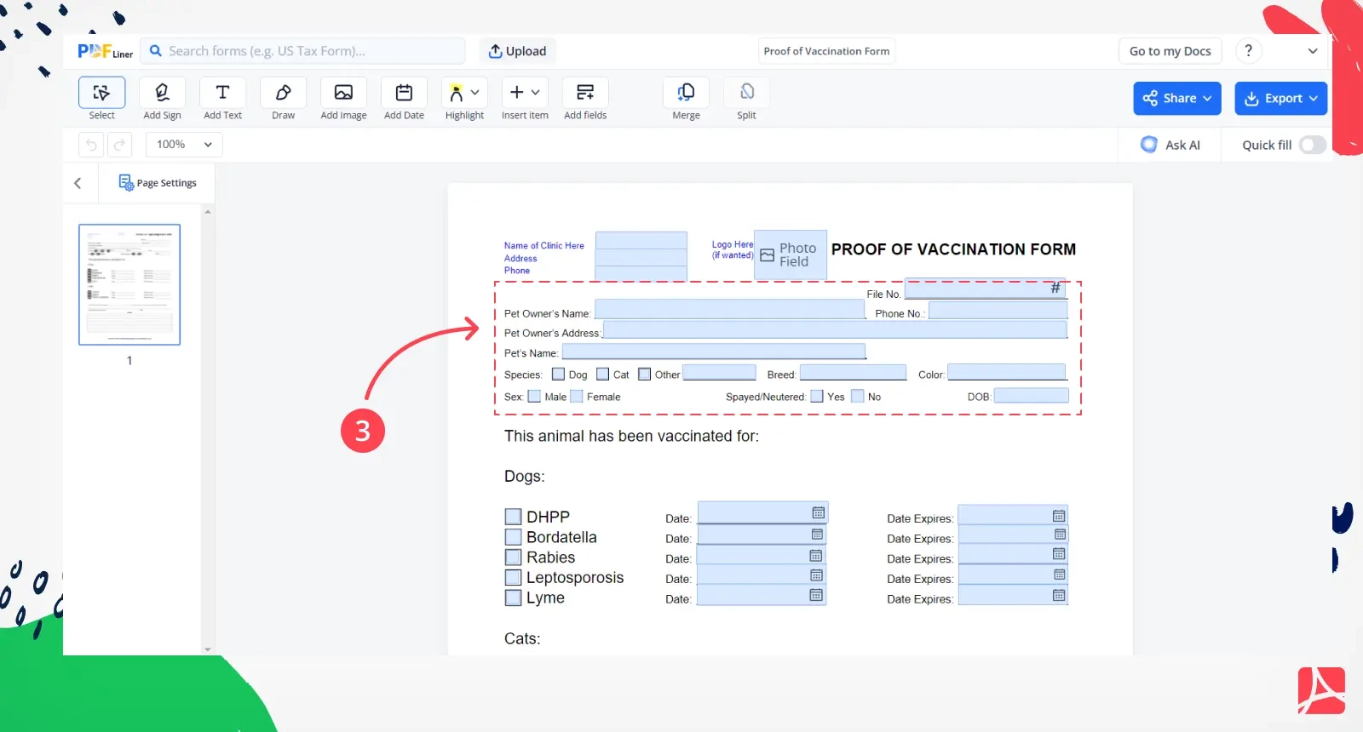This screenshot has width=1363, height=732.
Task: Open calendar on Leptosporosis Date field
Action: coord(816,575)
